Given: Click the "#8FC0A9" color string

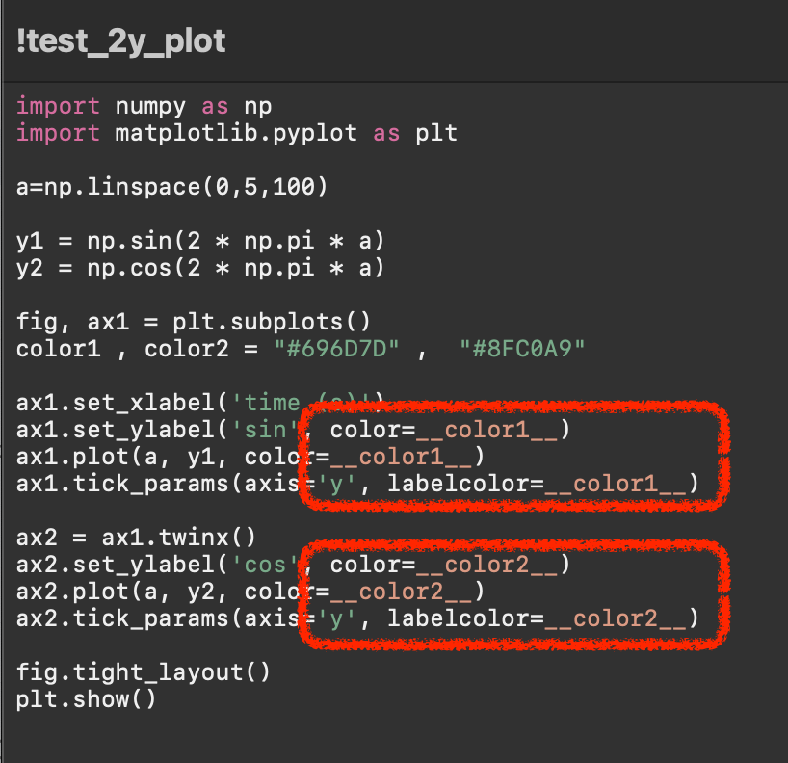Looking at the screenshot, I should 522,349.
